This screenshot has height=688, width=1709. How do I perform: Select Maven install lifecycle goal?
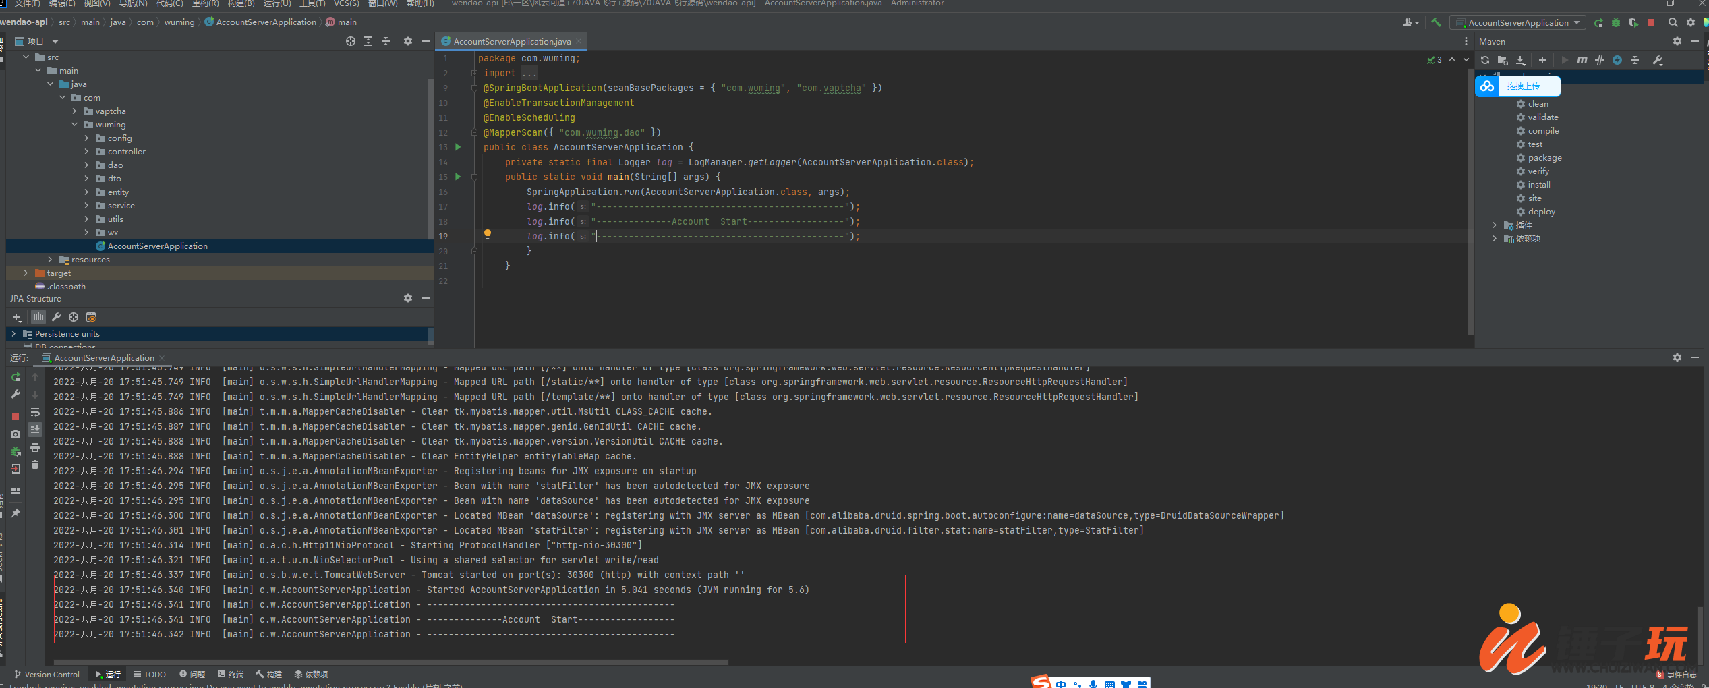1539,184
